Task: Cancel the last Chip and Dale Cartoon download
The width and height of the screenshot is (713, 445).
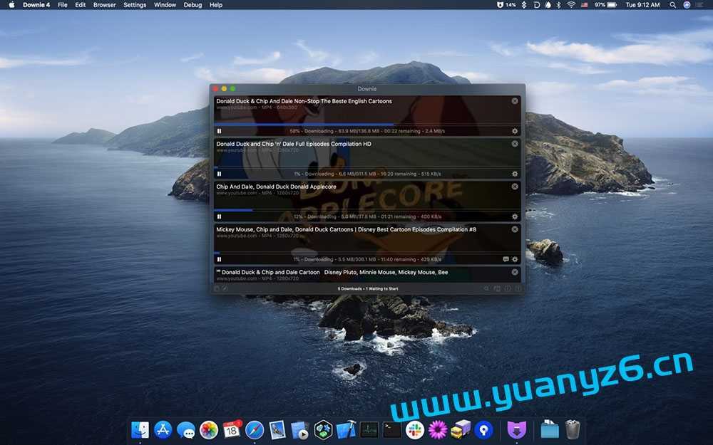Action: (x=515, y=271)
